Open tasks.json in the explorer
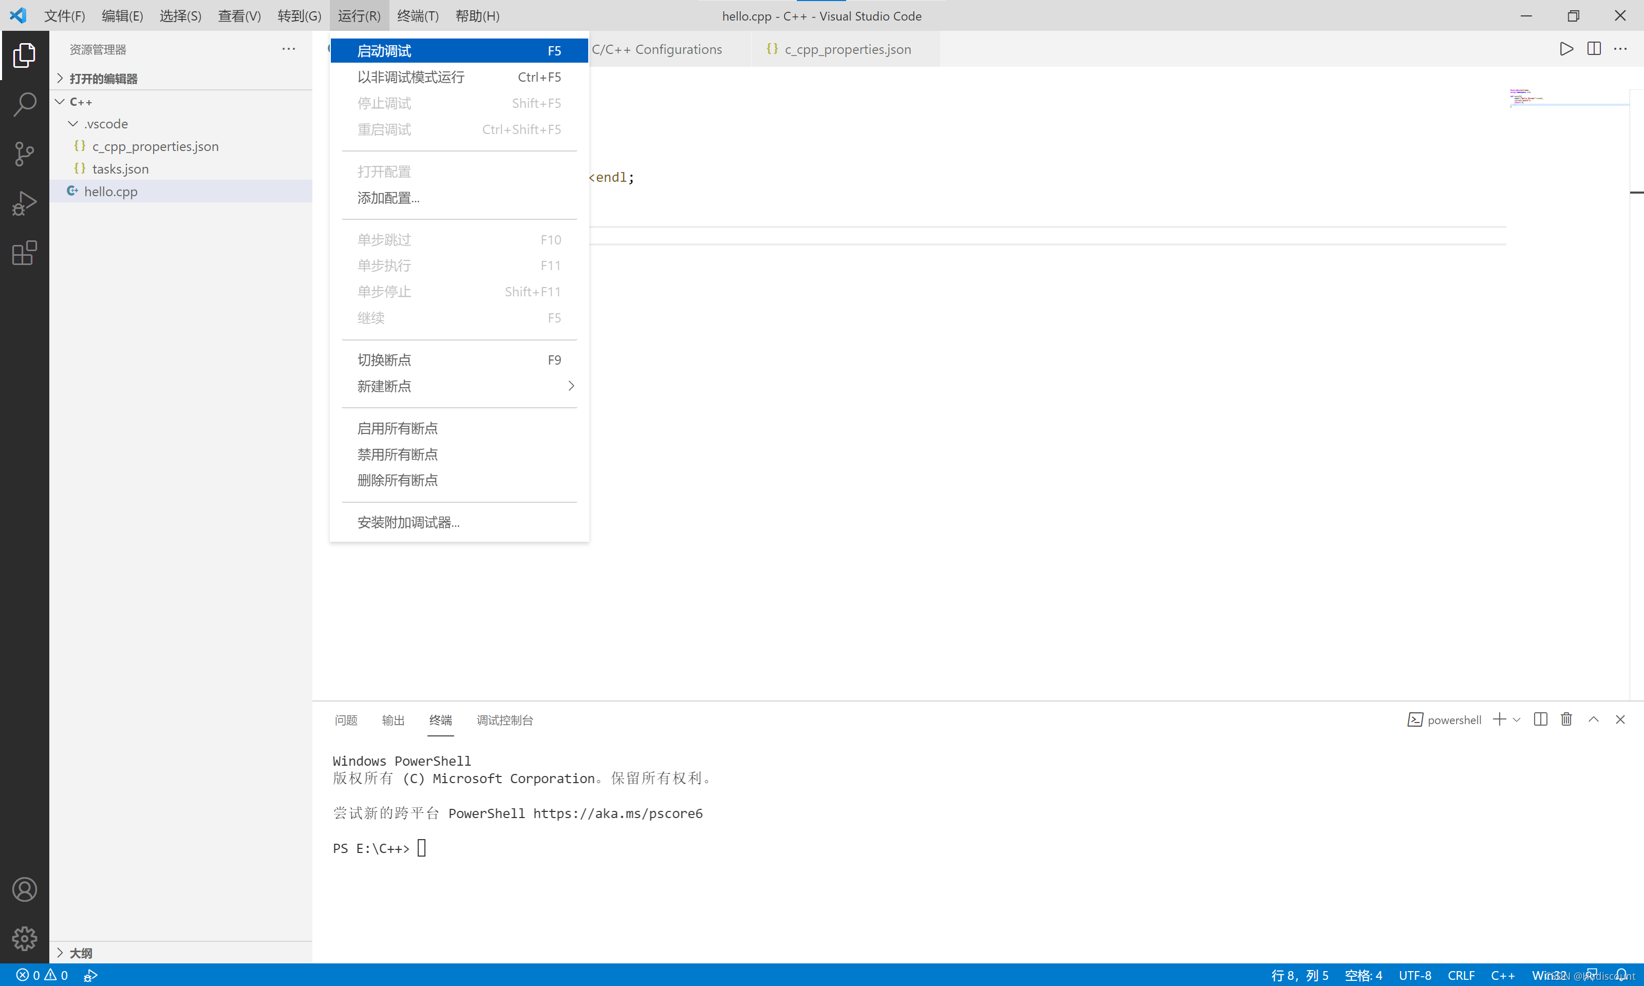 coord(120,169)
